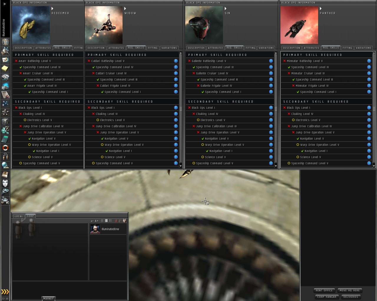This screenshot has width=377, height=301.
Task: Click the Rent Office button
Action: pos(324,290)
